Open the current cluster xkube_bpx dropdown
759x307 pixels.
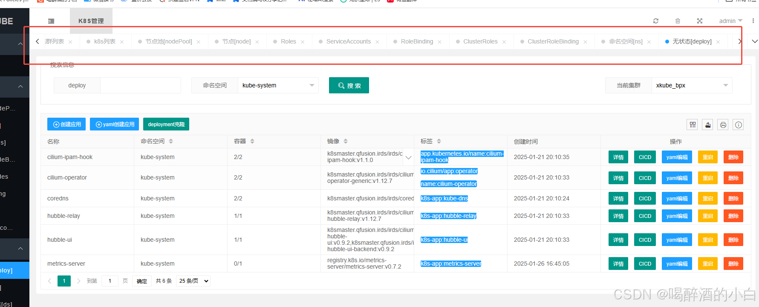tap(691, 85)
